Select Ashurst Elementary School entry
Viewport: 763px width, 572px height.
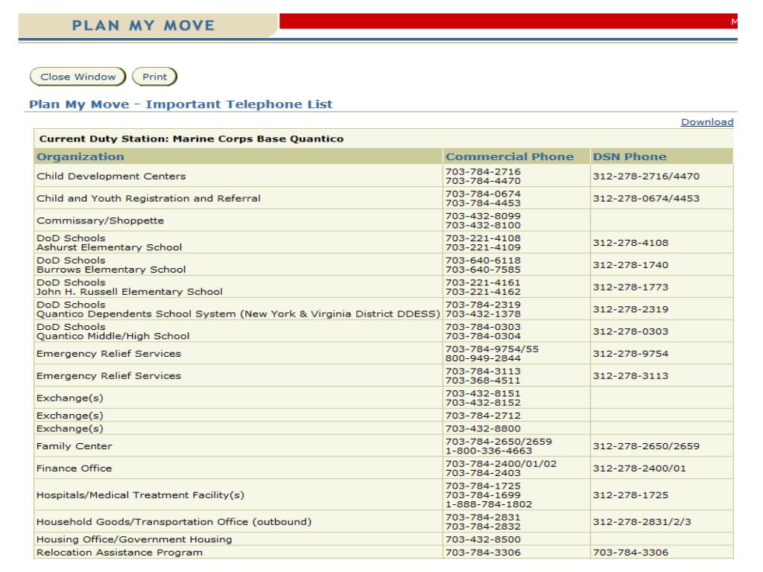[109, 247]
